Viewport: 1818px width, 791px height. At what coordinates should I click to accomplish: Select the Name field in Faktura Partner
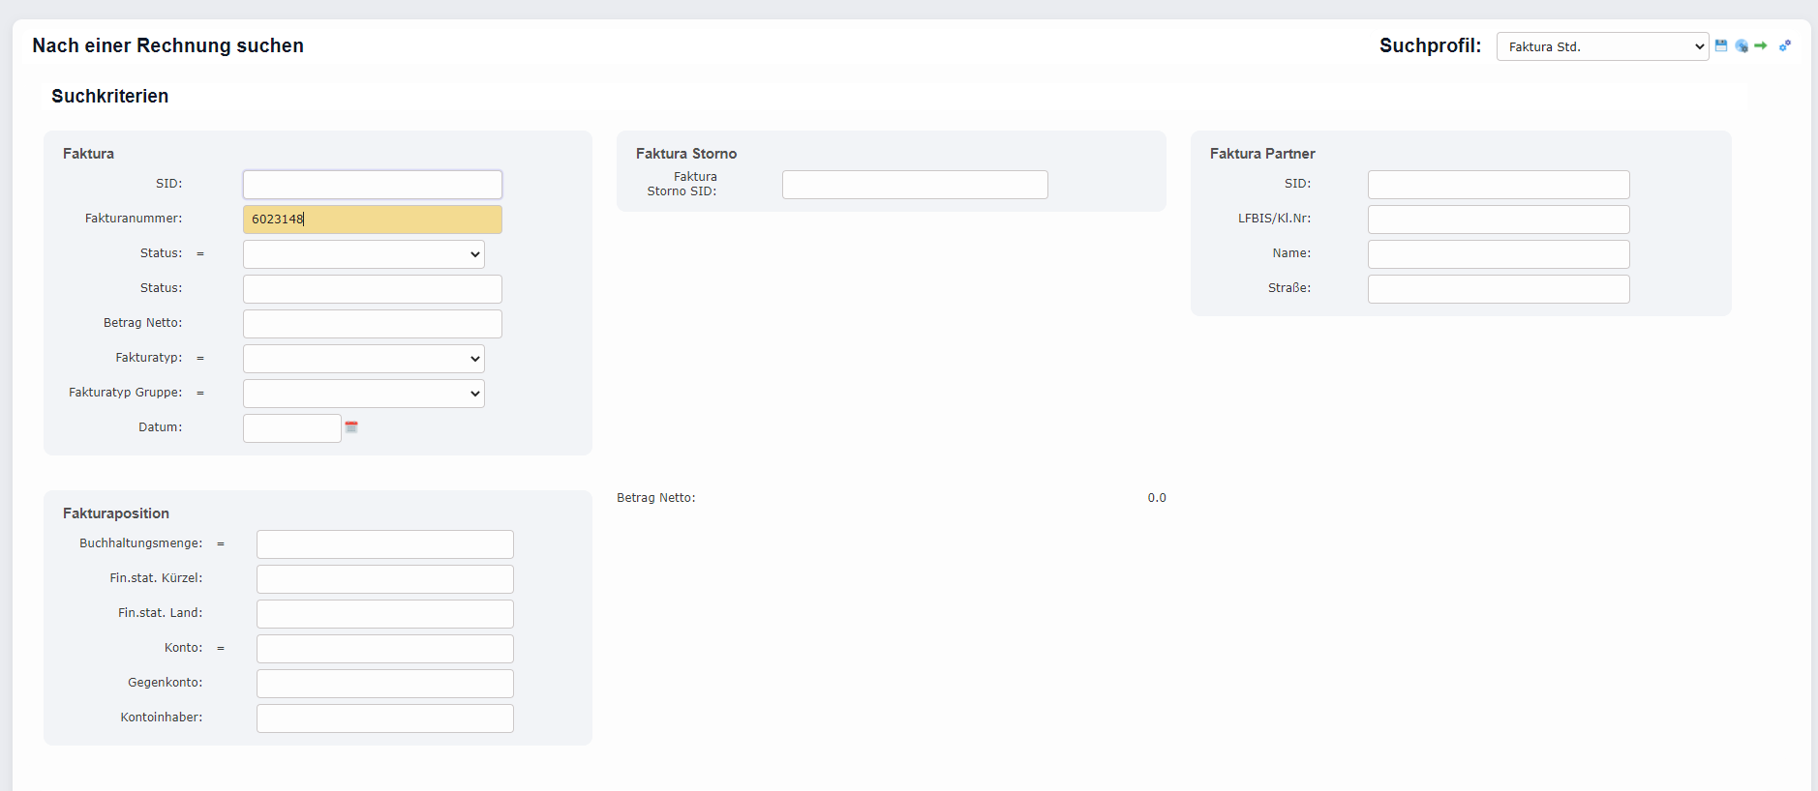coord(1498,254)
